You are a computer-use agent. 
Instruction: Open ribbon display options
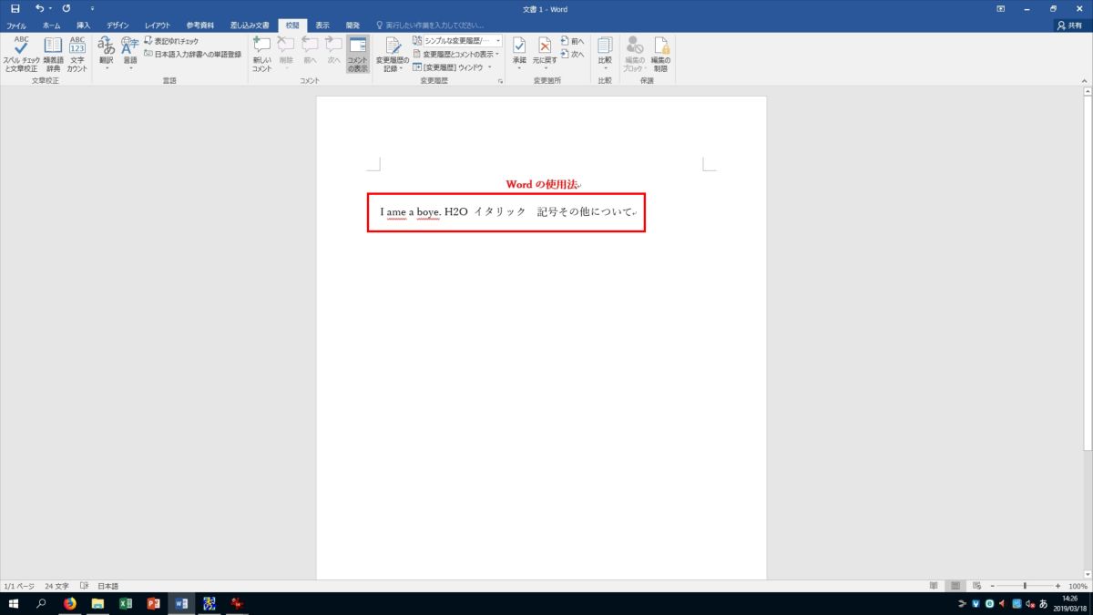pyautogui.click(x=1001, y=8)
